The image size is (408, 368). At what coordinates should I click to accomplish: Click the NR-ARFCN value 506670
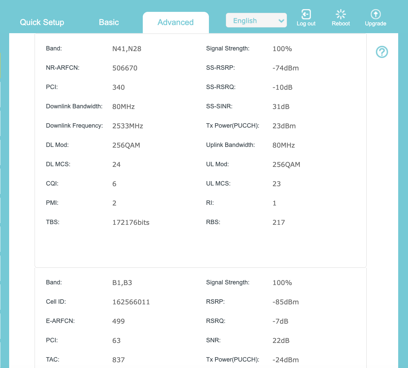pos(125,68)
